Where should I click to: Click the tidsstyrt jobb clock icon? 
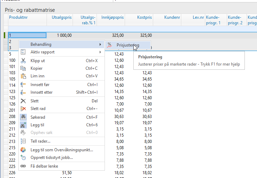tap(23, 158)
